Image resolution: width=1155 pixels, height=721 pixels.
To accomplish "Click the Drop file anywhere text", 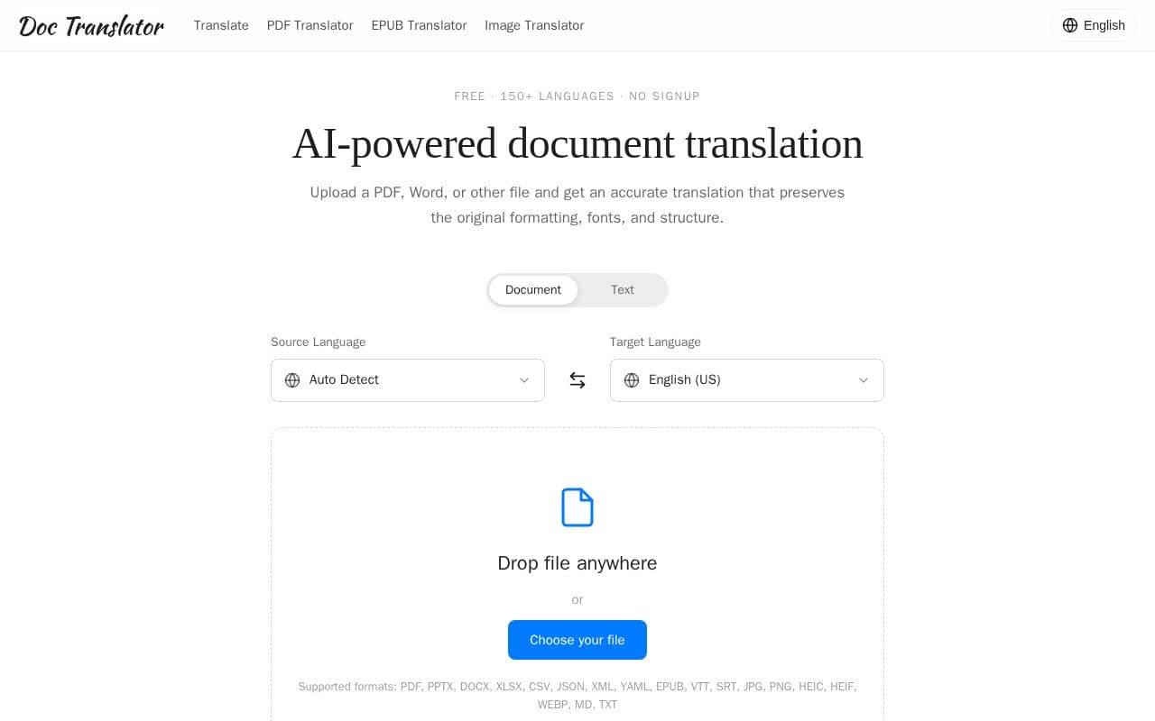I will point(577,563).
